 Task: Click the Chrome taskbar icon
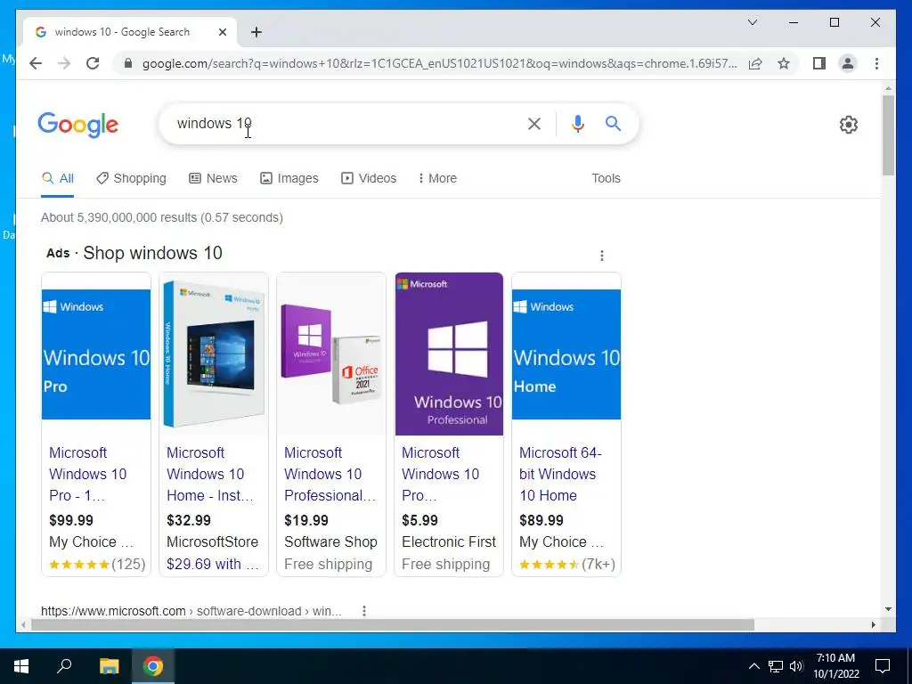click(x=153, y=666)
